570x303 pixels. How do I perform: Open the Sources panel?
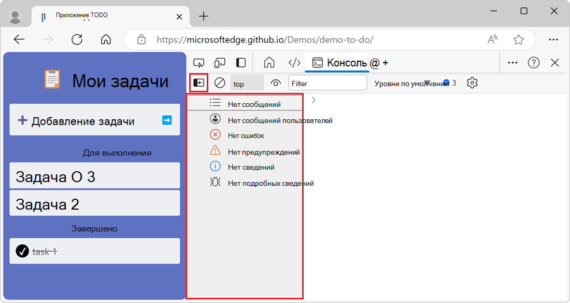(x=294, y=62)
